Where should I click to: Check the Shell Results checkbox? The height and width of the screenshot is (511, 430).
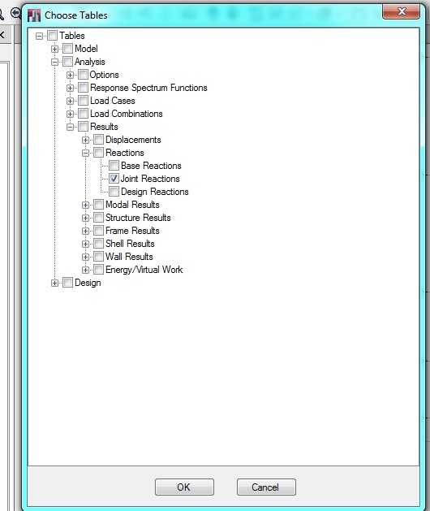(98, 244)
